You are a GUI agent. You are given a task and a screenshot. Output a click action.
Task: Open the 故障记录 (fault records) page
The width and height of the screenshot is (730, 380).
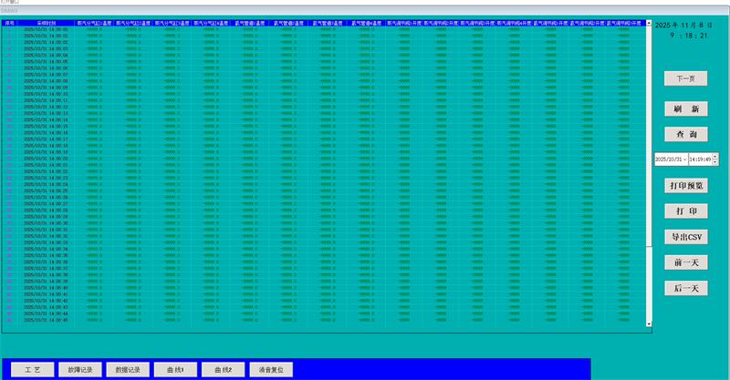coord(79,371)
